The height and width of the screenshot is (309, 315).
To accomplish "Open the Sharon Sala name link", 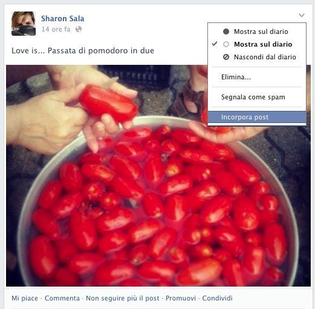I will [63, 19].
